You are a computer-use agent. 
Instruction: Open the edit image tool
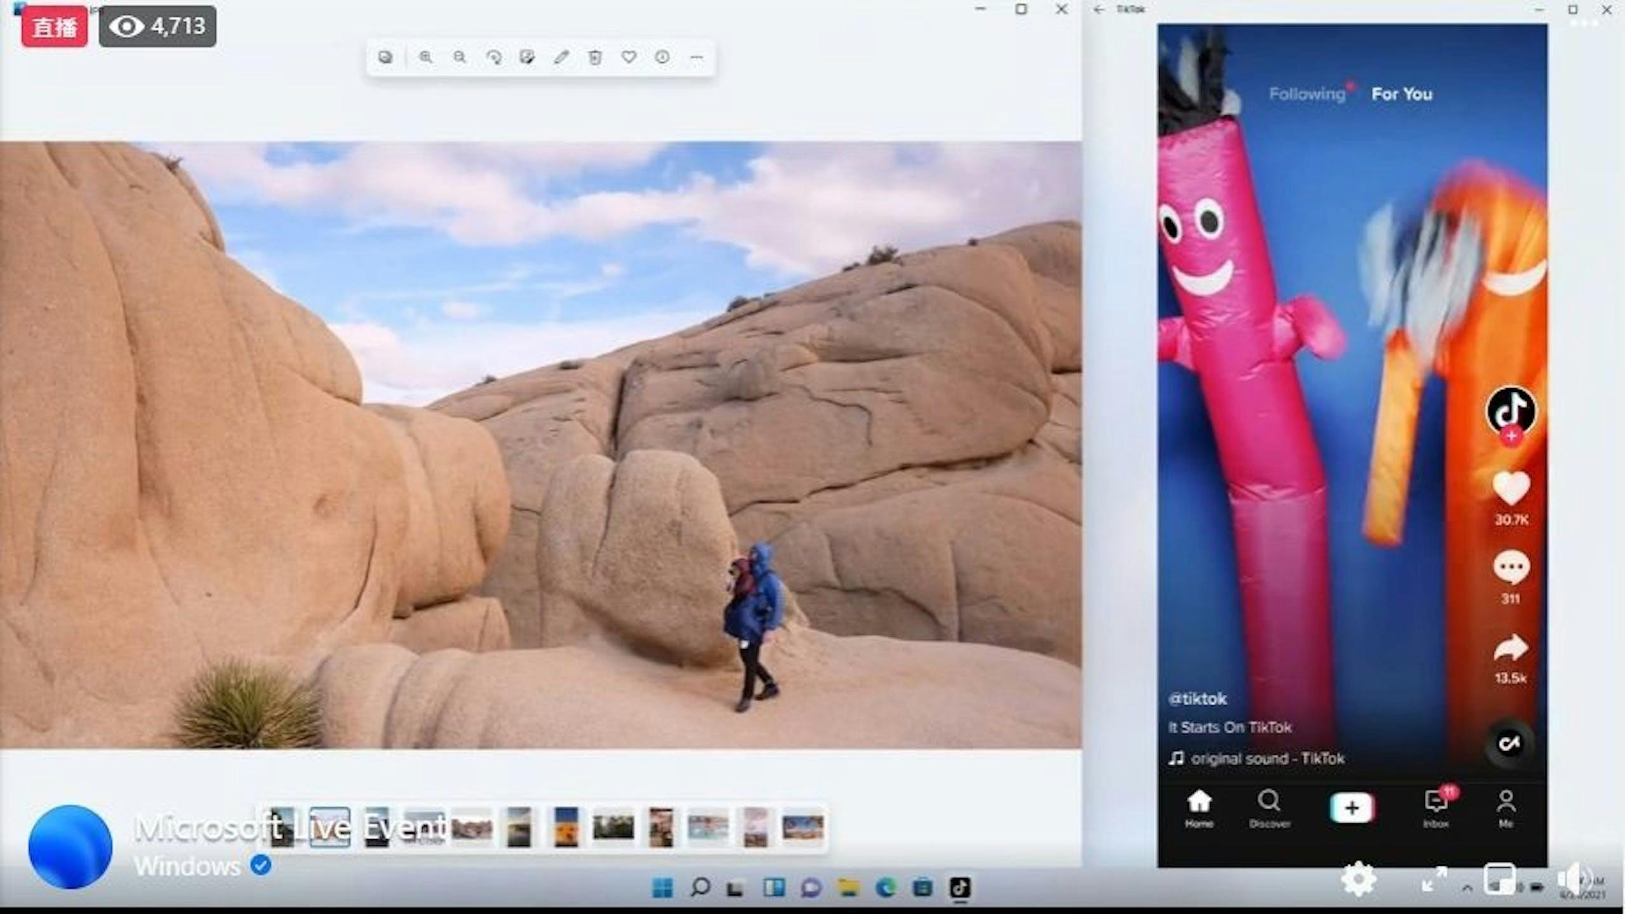coord(527,57)
